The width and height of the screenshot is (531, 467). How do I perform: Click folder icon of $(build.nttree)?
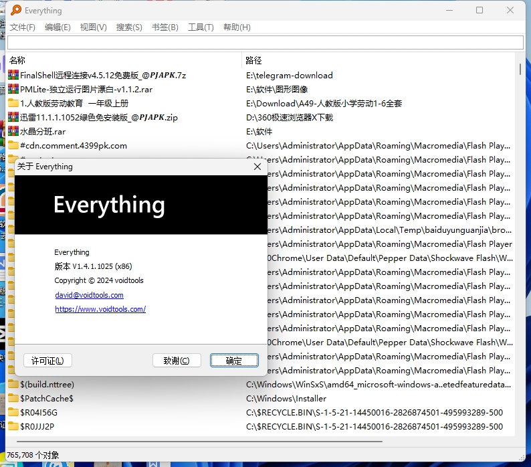coord(13,384)
